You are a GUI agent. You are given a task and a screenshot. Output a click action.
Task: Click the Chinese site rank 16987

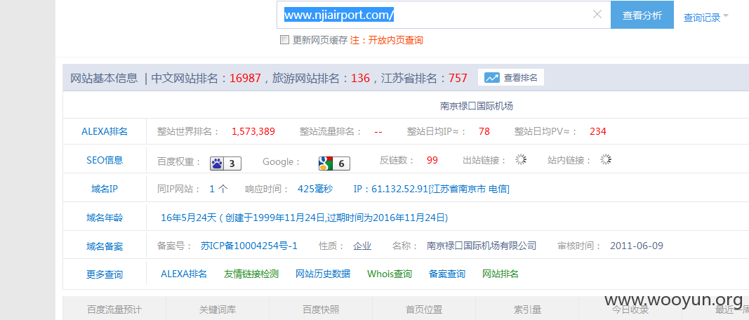[245, 78]
